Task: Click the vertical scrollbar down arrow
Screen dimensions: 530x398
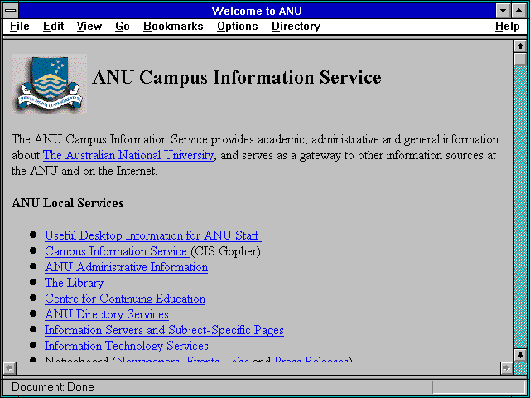Action: click(520, 355)
